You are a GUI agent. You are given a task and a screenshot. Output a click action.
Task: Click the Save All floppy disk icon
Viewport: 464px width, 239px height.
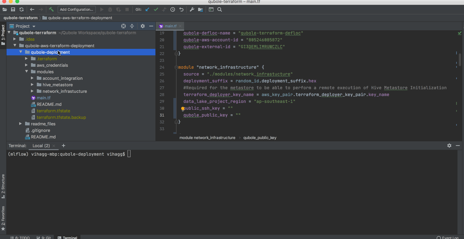(x=13, y=9)
